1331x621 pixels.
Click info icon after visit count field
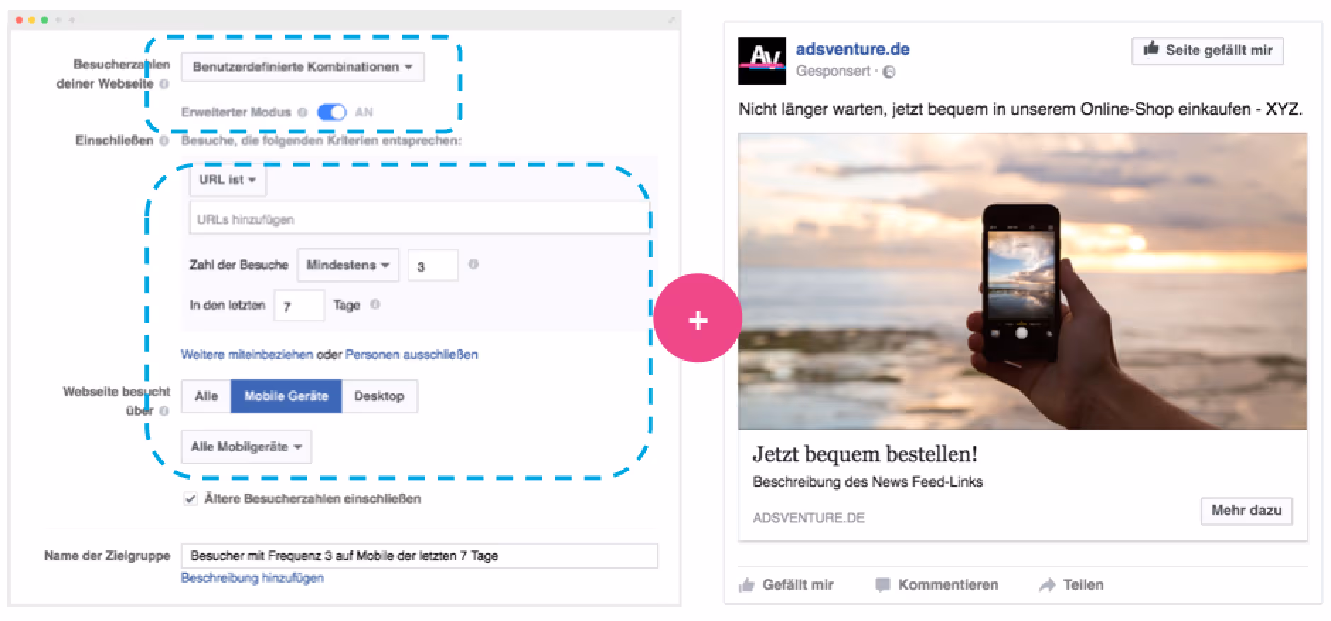[x=474, y=265]
